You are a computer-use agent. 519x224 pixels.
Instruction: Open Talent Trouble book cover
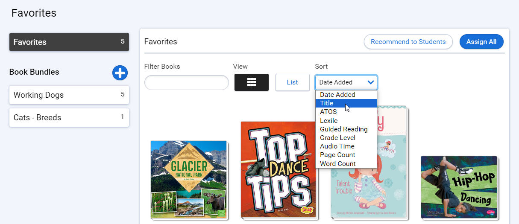[x=369, y=162]
